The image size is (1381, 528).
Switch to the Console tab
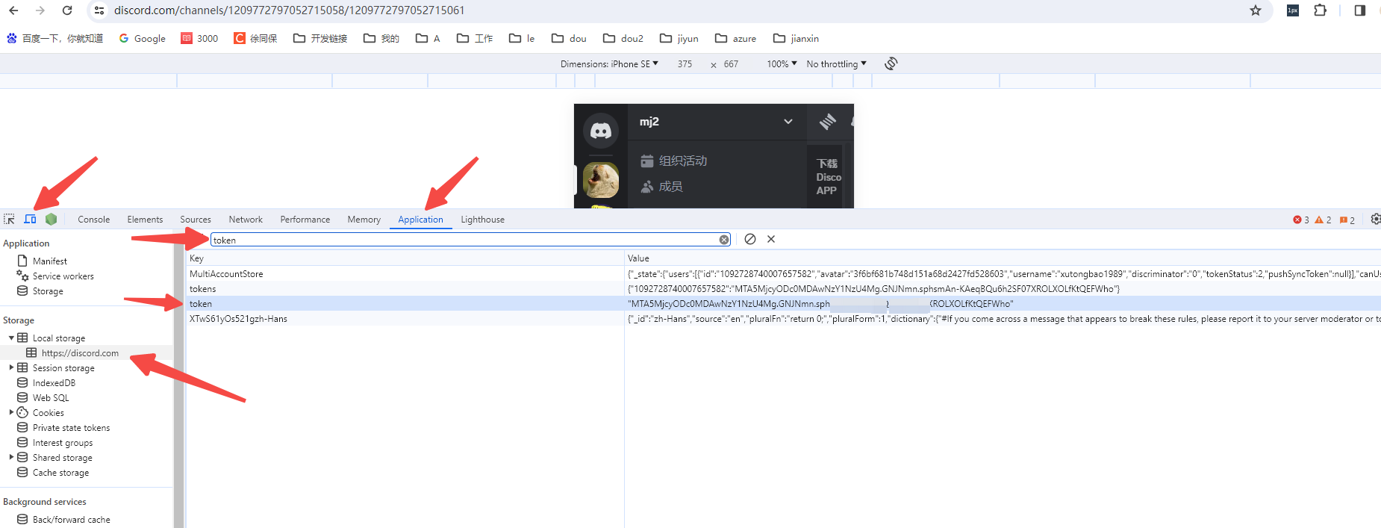coord(93,220)
